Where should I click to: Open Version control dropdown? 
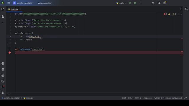tap(46, 3)
